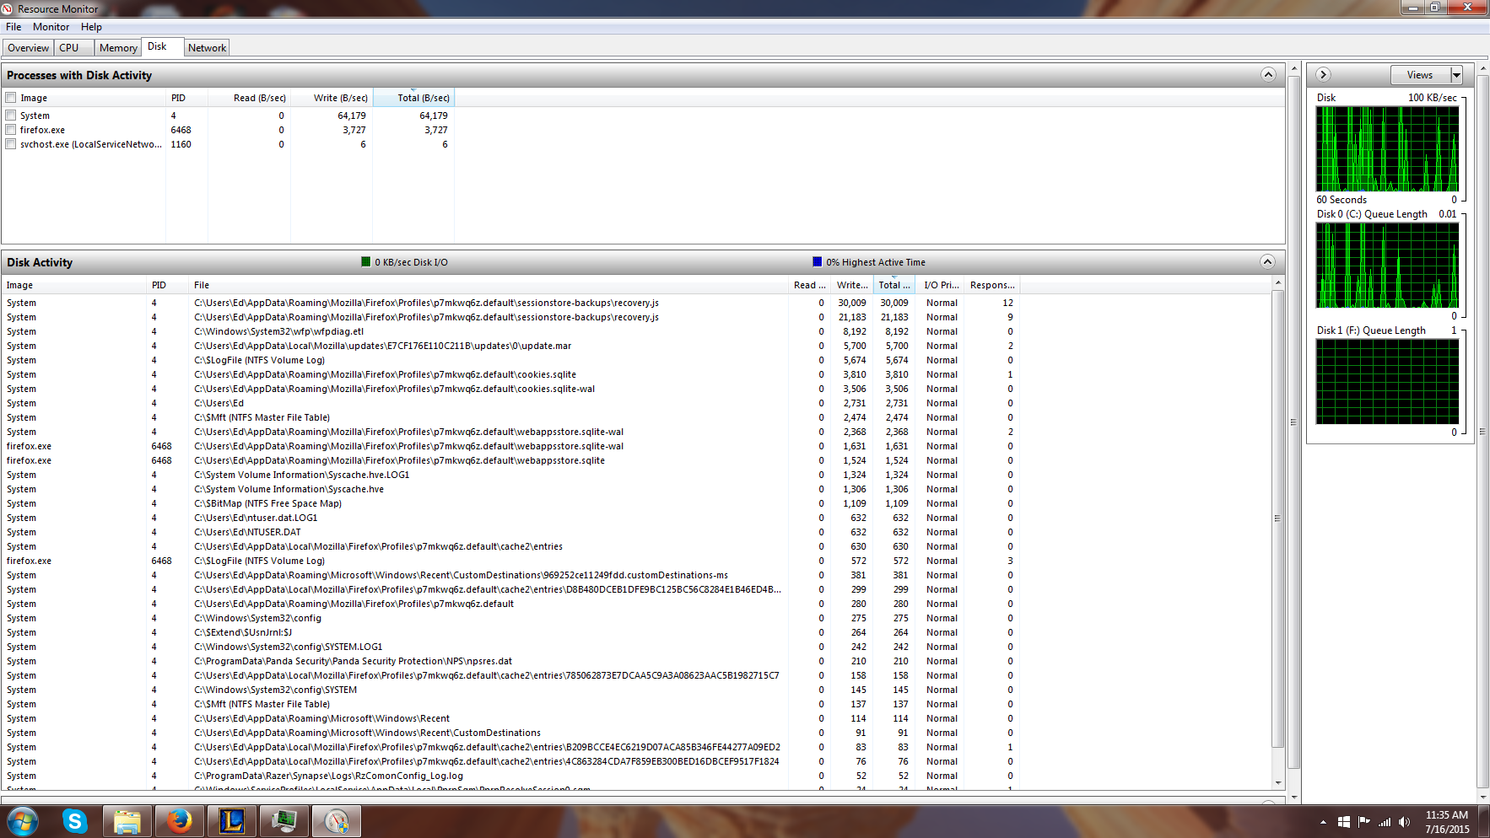
Task: Switch to the Overview tab
Action: pos(28,48)
